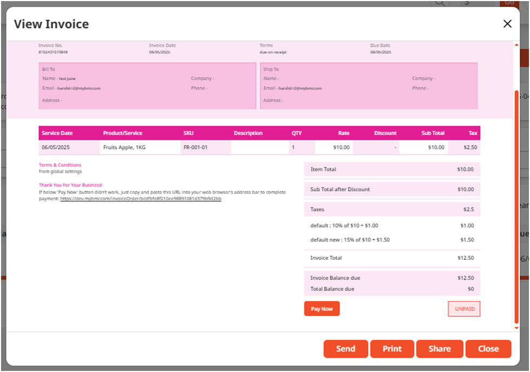This screenshot has height=372, width=530.
Task: Click the UNPAID status badge
Action: [464, 309]
